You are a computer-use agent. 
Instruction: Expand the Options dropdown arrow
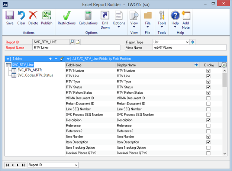(119, 27)
